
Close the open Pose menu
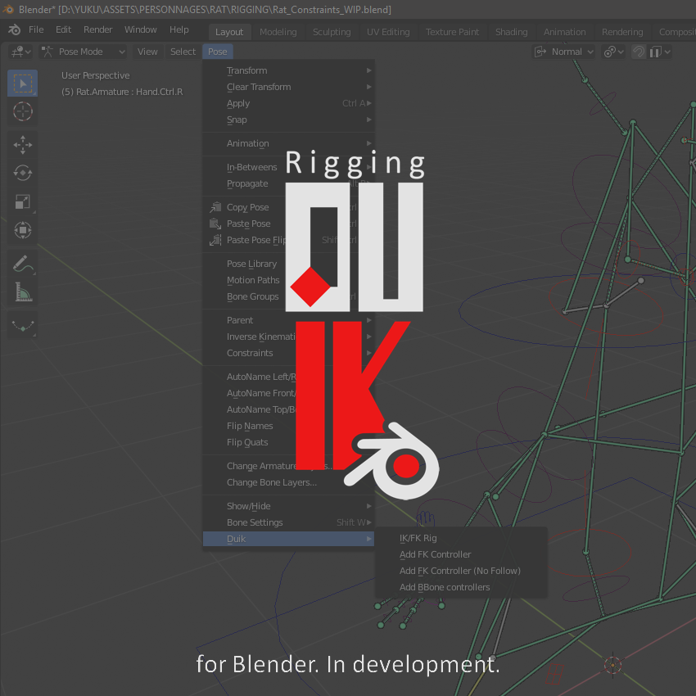pos(218,52)
